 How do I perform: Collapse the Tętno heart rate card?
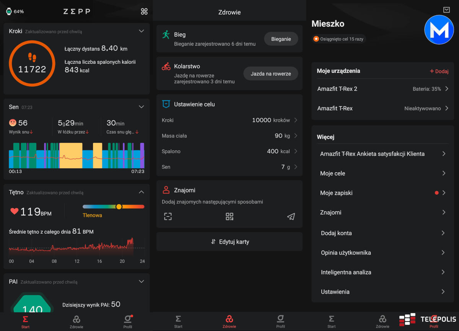coord(141,192)
